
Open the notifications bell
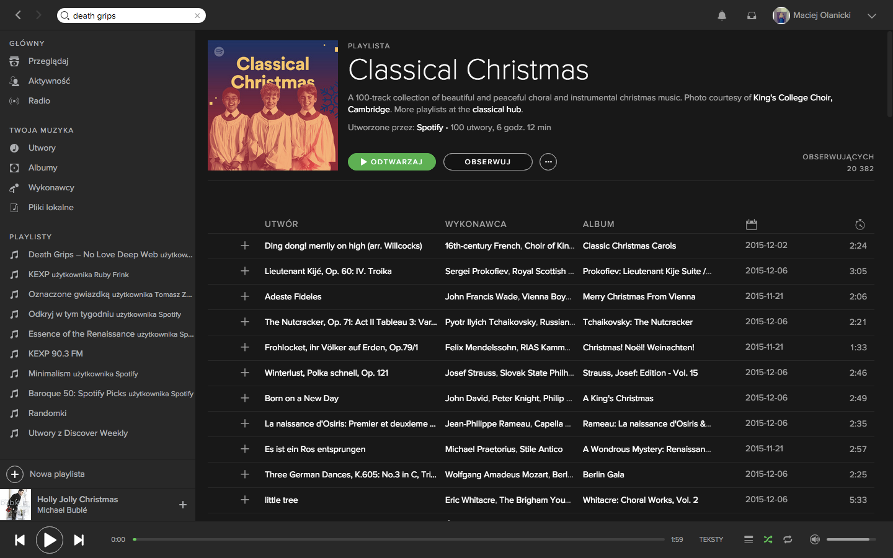[722, 15]
